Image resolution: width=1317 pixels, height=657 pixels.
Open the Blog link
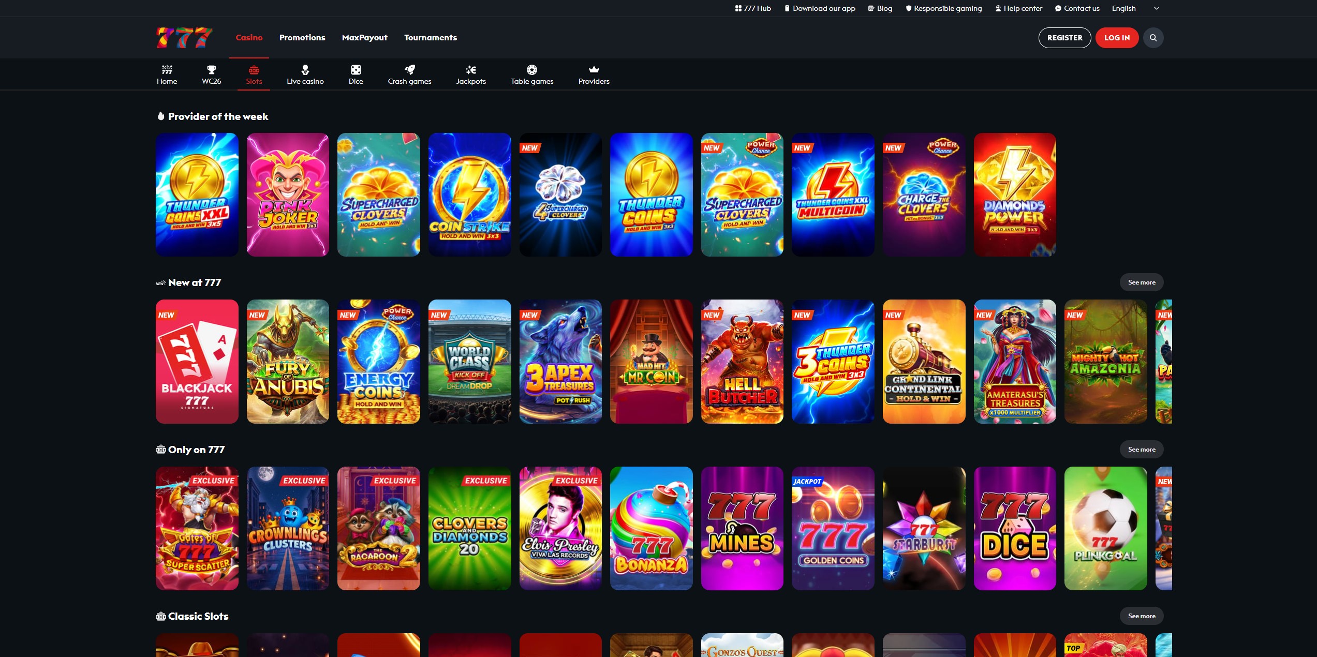click(x=880, y=8)
